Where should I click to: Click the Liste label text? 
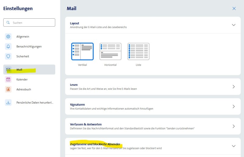point(138,65)
